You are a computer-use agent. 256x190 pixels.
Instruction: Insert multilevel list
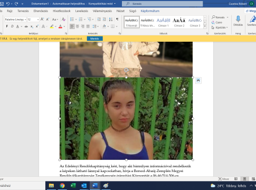point(89,20)
